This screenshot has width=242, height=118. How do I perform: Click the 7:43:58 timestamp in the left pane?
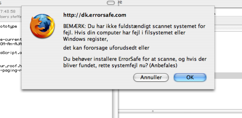(x=8, y=12)
